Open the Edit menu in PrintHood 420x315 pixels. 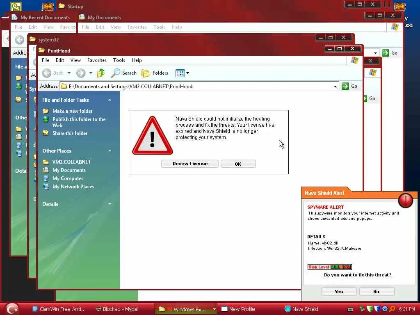pos(60,60)
